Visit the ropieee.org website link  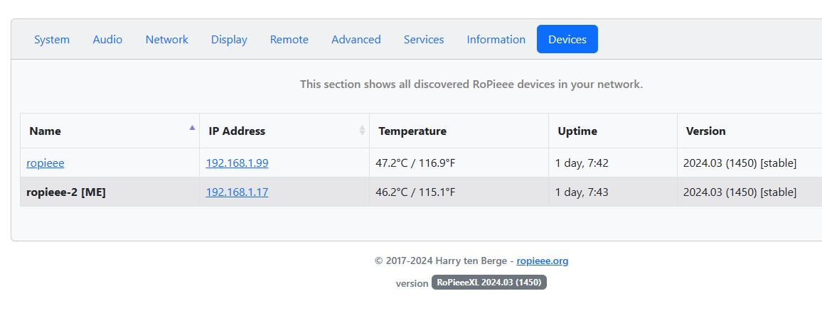(x=542, y=261)
